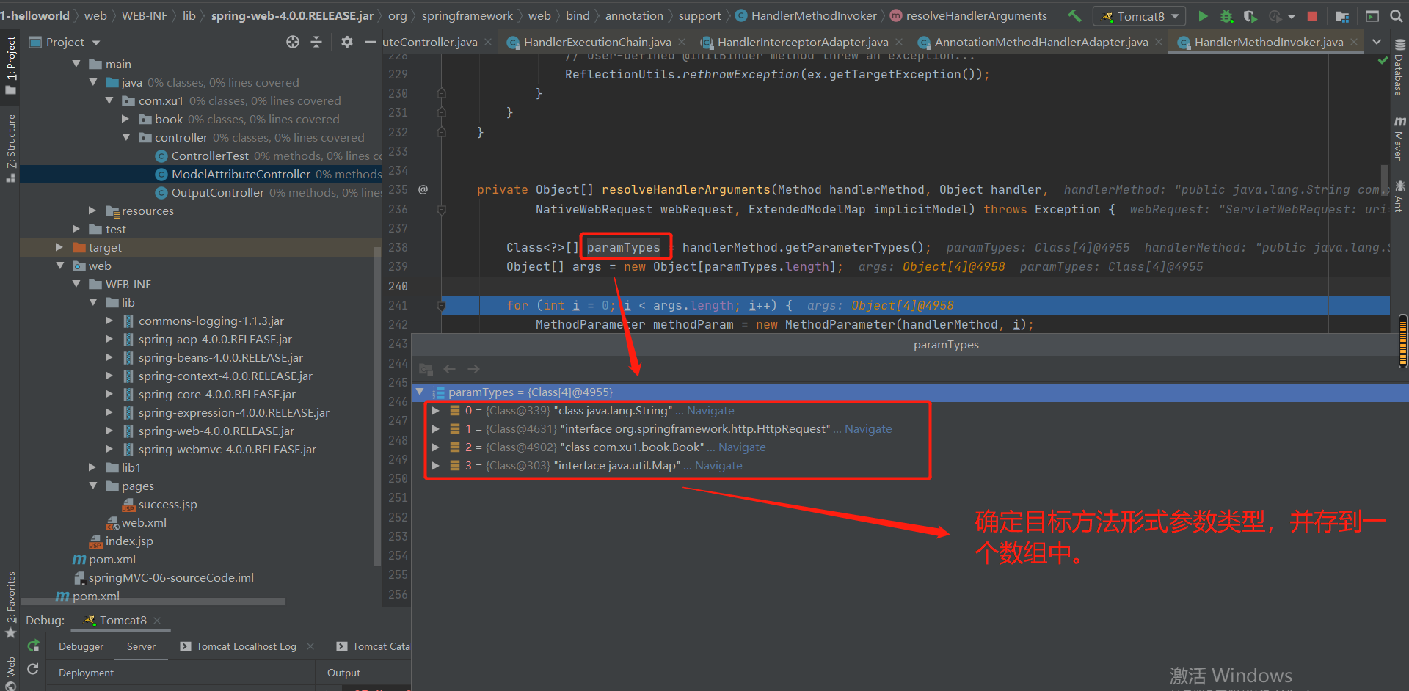Click the Update application refresh icon
Viewport: 1409px width, 691px height.
33,669
